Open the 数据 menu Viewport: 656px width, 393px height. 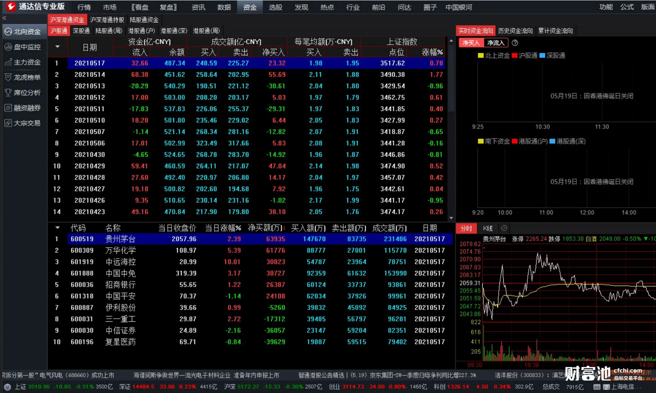[224, 7]
